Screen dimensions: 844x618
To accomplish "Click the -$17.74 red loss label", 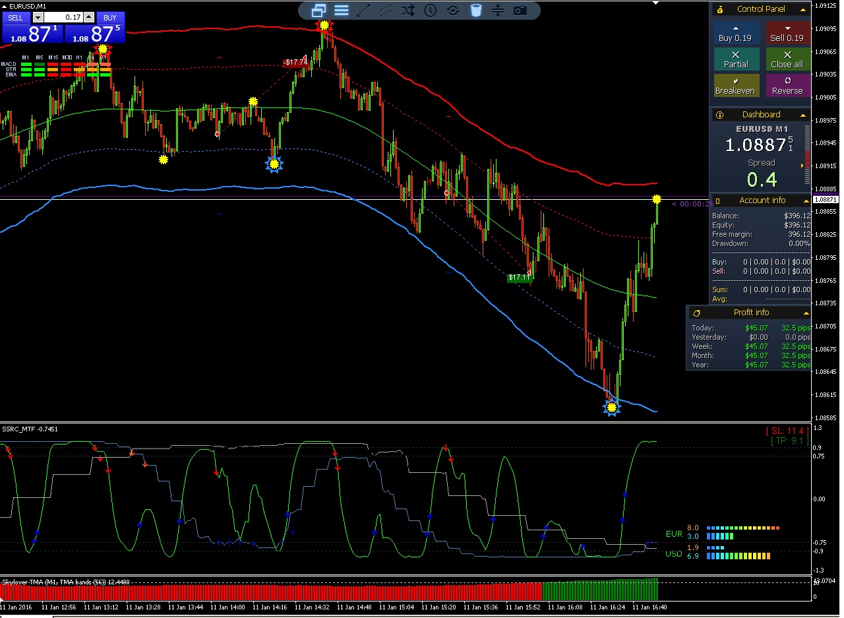I will coord(294,63).
